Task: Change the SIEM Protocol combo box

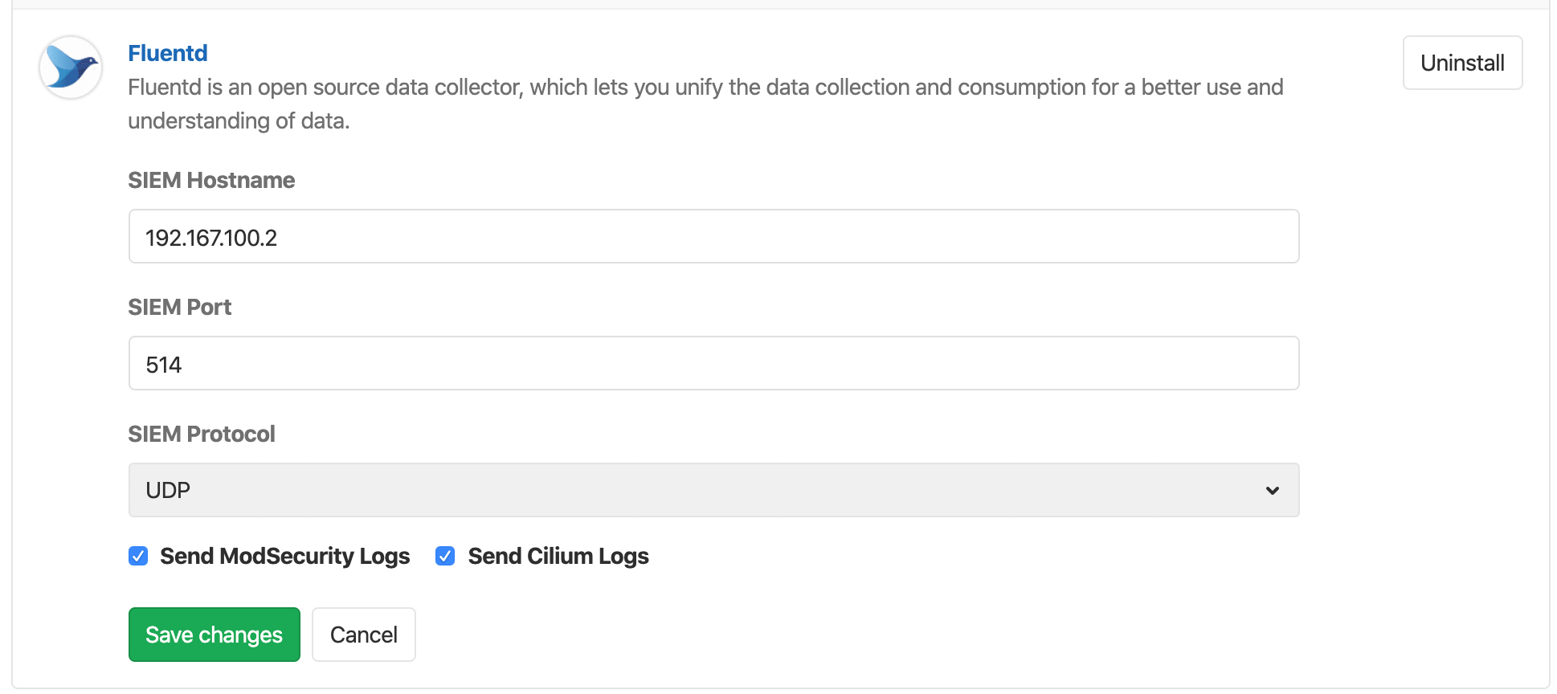Action: coord(713,490)
